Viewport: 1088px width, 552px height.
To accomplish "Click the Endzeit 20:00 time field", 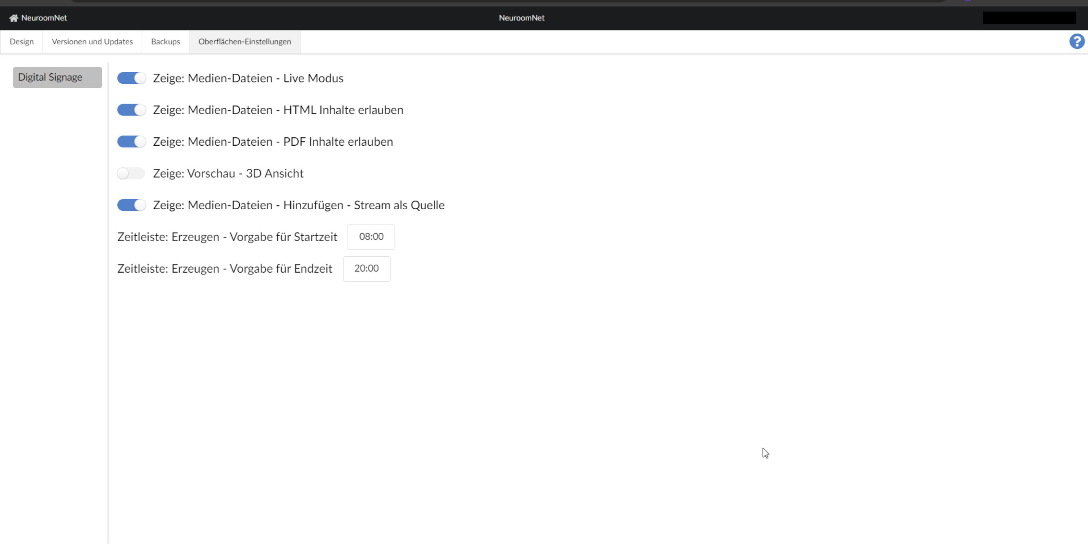I will click(366, 269).
